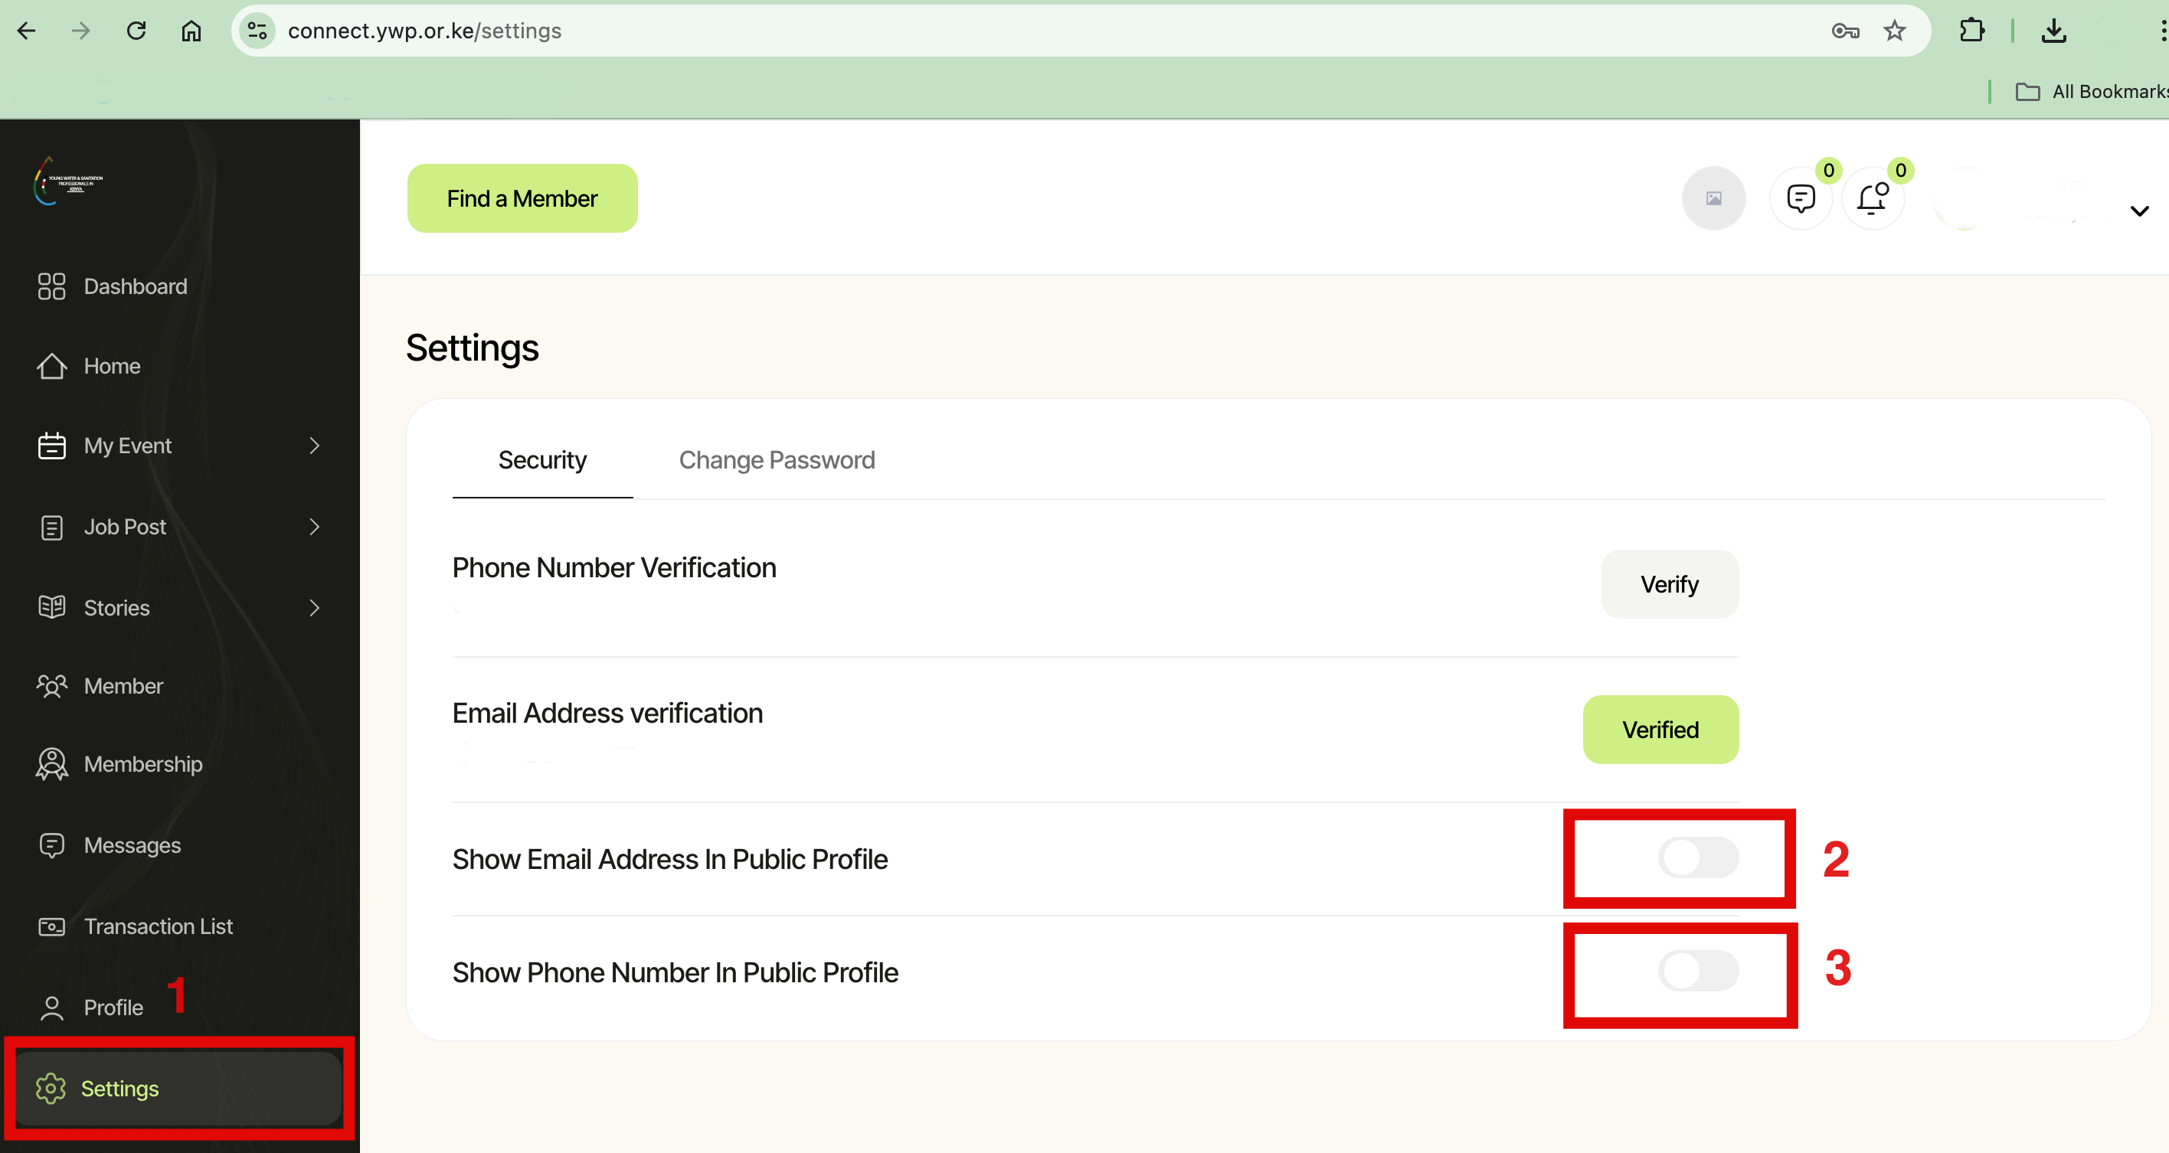
Task: Click the Phone Number Verification label
Action: click(613, 568)
